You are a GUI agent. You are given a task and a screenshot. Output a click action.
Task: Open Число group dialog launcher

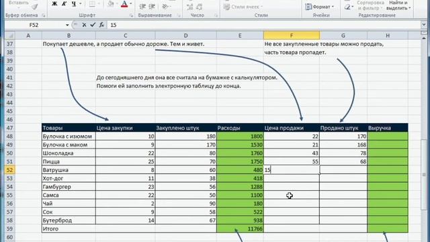[216, 15]
